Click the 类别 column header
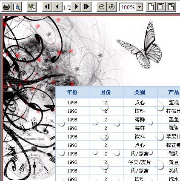Screen dimensions: 180x181 point(140,92)
